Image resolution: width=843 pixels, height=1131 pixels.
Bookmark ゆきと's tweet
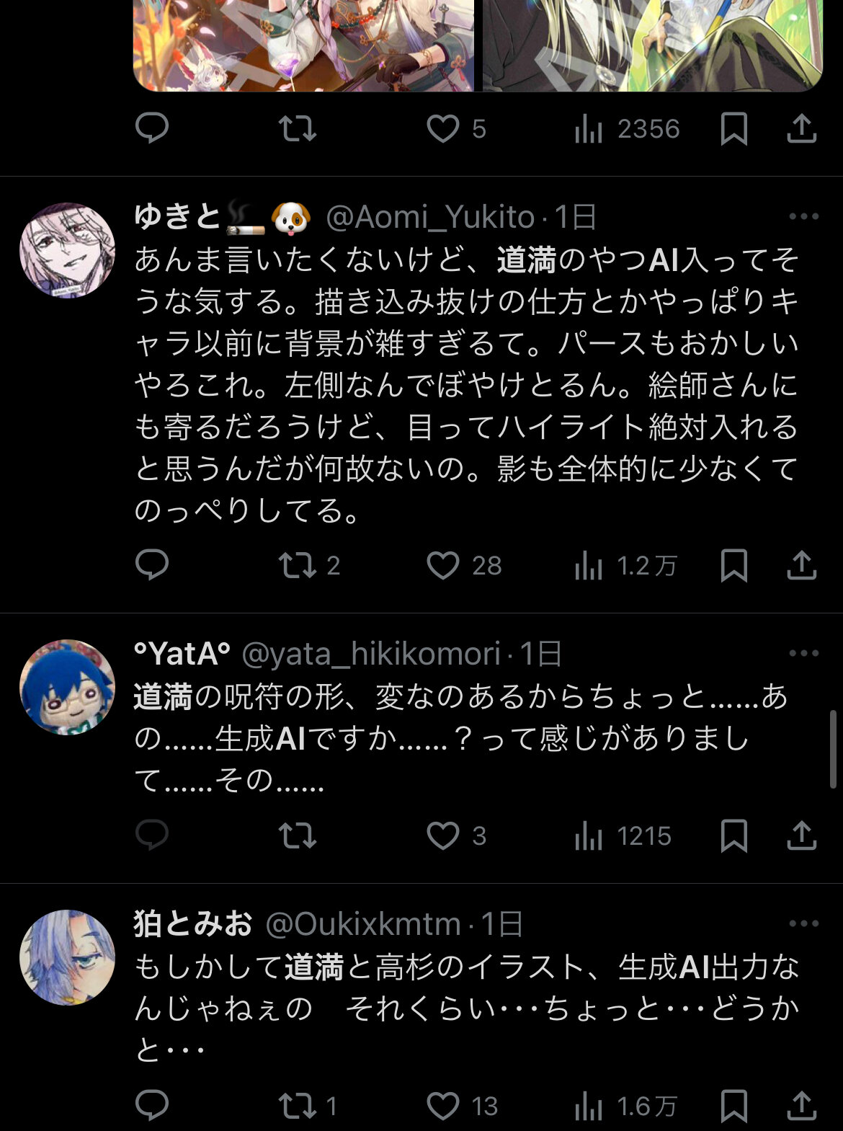click(x=733, y=565)
